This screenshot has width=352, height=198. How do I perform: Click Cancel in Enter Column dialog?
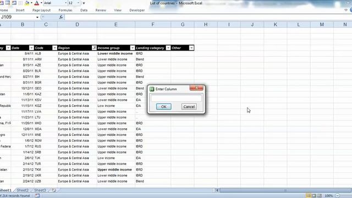pos(189,107)
